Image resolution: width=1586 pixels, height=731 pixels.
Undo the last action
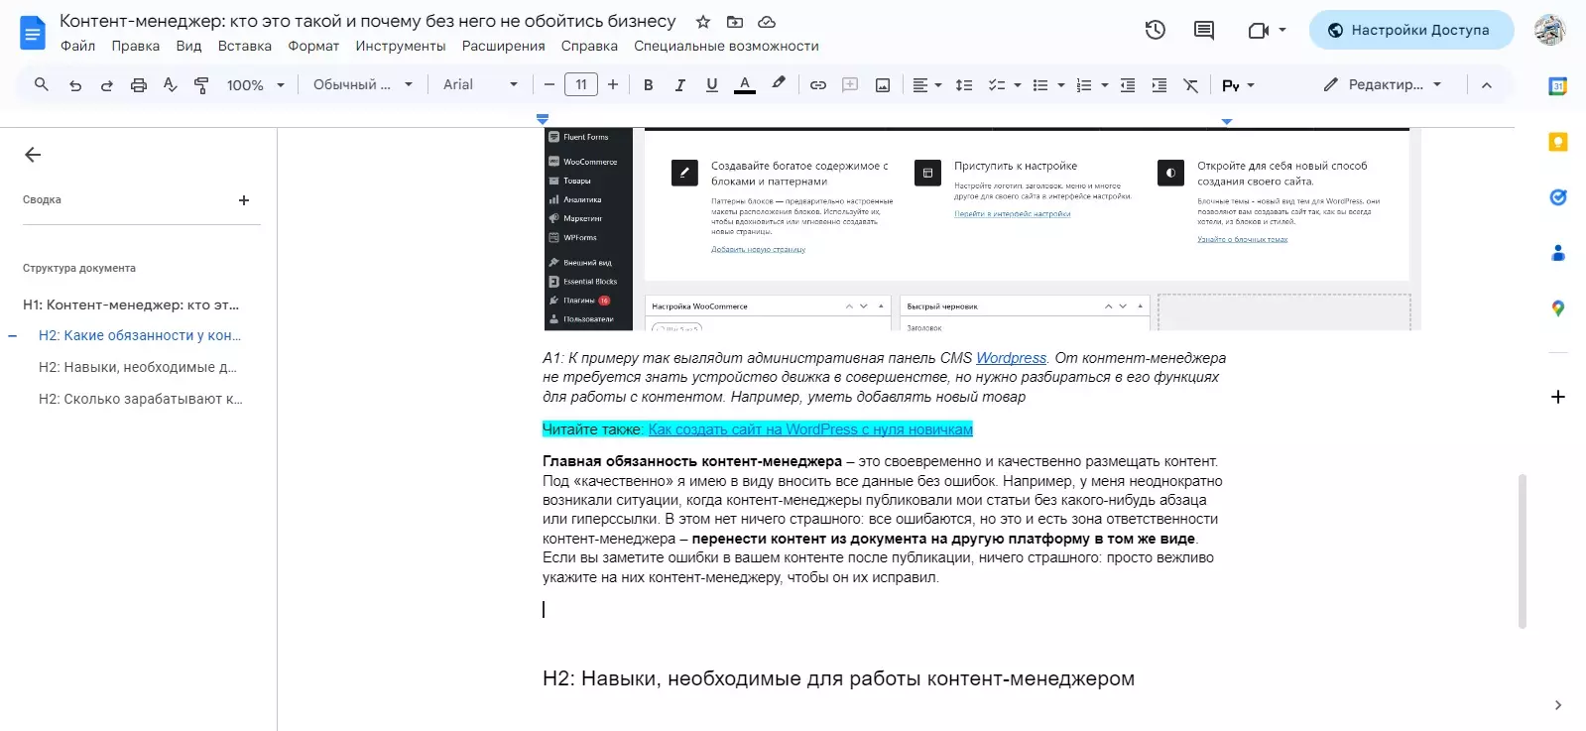coord(75,85)
